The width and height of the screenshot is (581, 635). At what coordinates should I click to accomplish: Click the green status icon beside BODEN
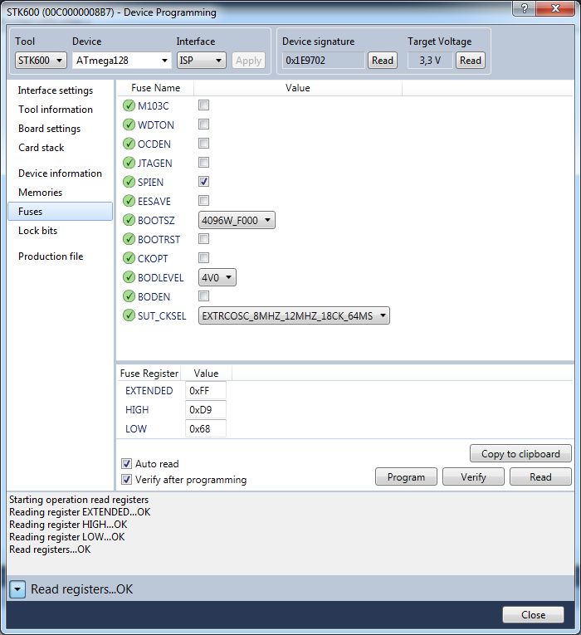click(129, 296)
